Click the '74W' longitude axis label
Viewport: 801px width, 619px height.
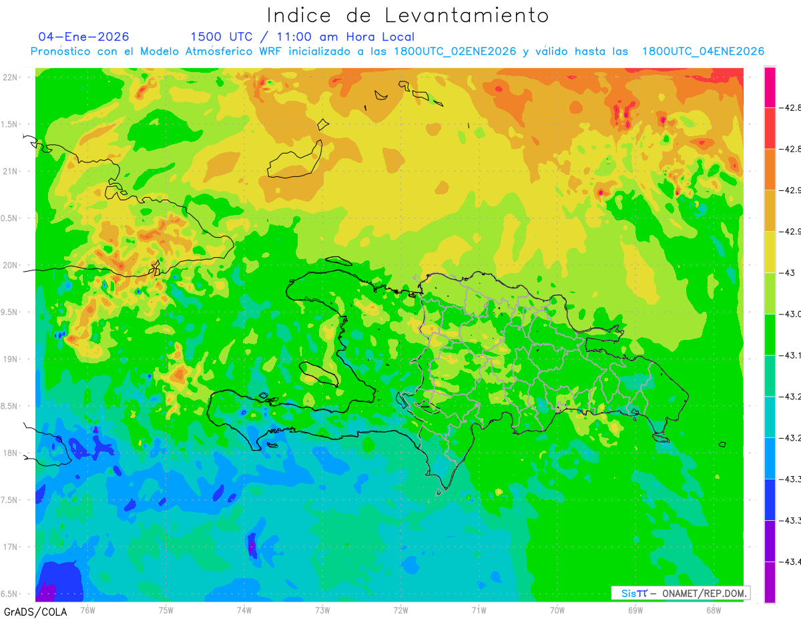pos(244,610)
